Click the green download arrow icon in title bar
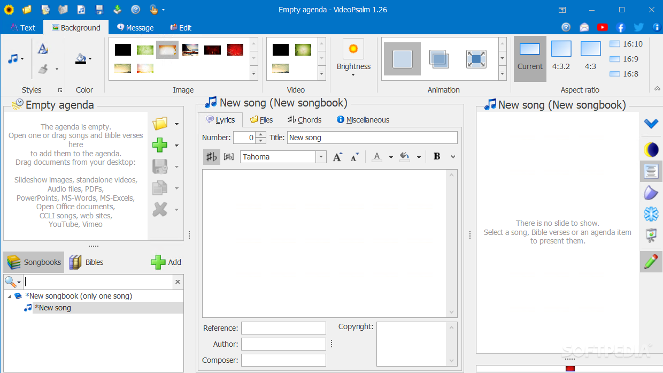Viewport: 663px width, 373px height. (118, 9)
